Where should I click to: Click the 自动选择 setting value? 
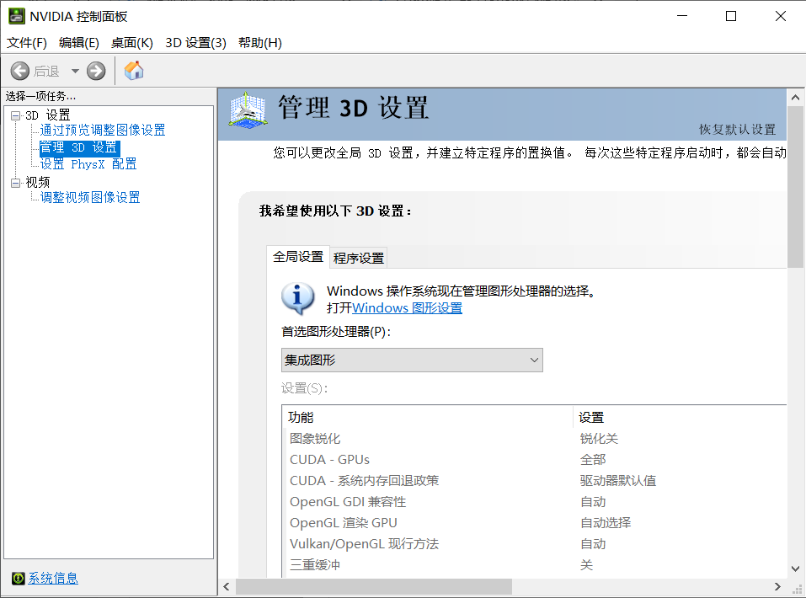point(606,523)
